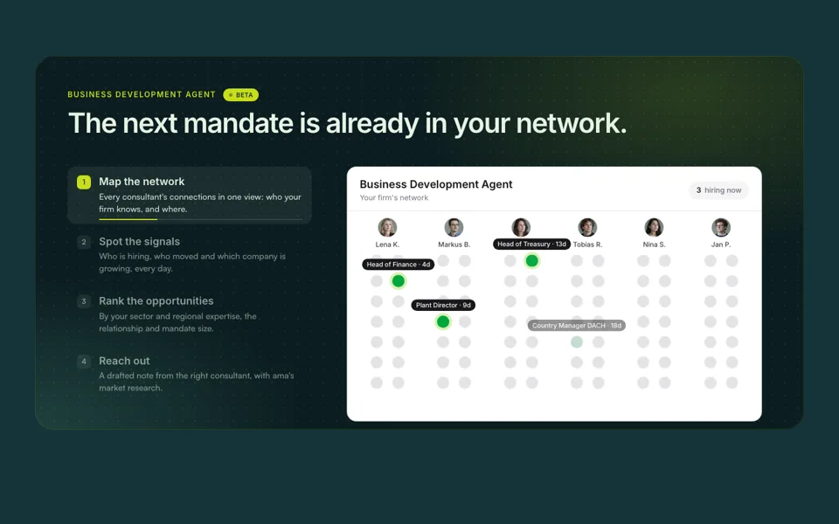839x524 pixels.
Task: Click the 'Business Development Agent' card title
Action: pos(436,184)
